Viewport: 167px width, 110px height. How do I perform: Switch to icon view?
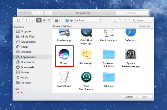point(39,20)
